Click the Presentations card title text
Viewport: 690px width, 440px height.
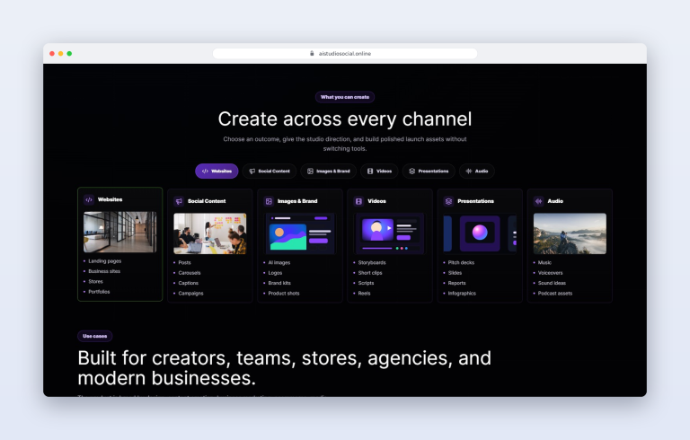[x=475, y=201]
